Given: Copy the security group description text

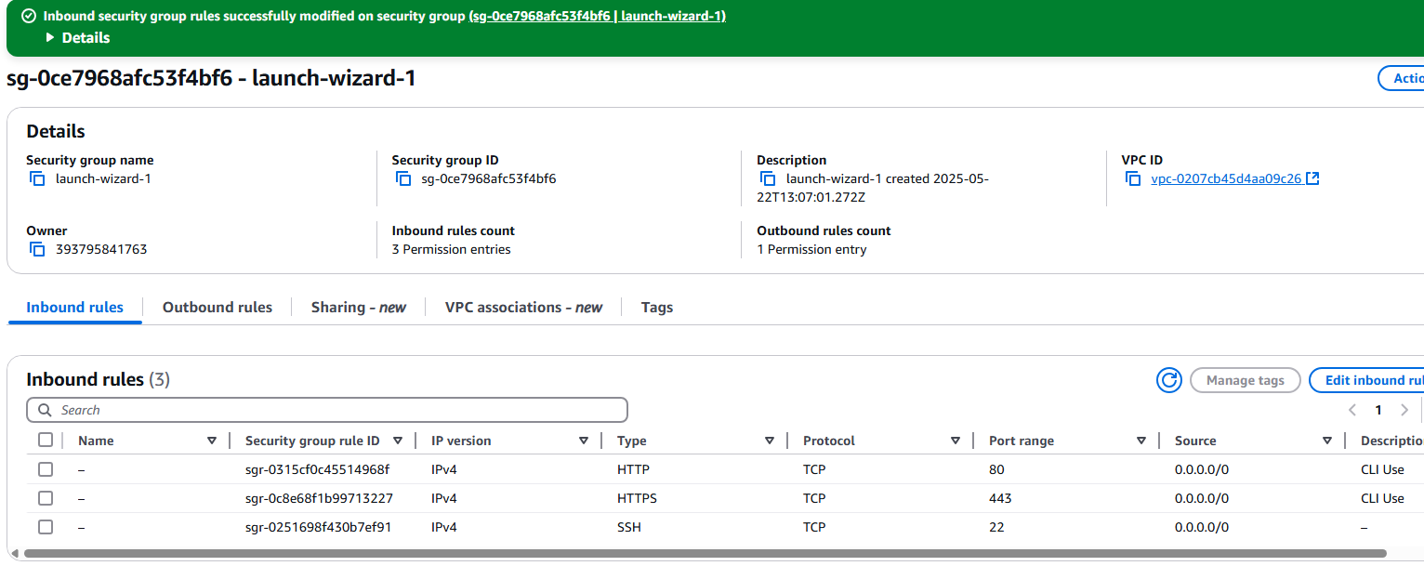Looking at the screenshot, I should tap(768, 178).
